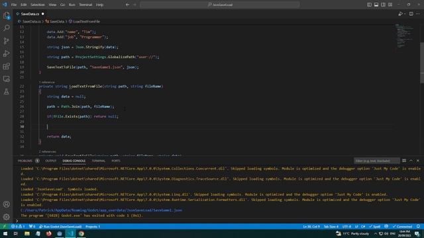424x238 pixels.
Task: Click the remote window indicator in the status bar
Action: [x=5, y=226]
